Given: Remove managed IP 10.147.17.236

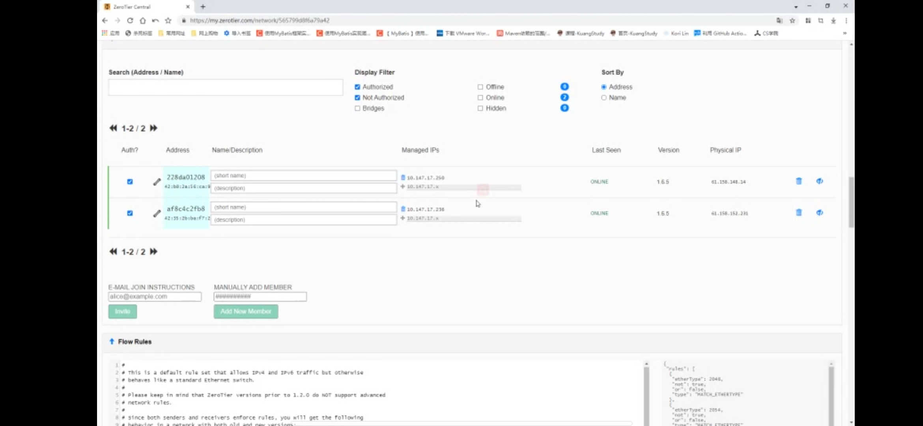Looking at the screenshot, I should [403, 209].
